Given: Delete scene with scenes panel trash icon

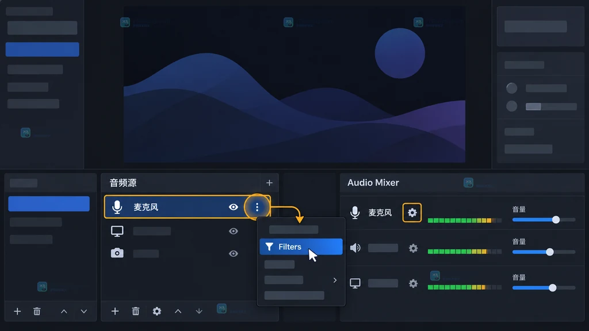Looking at the screenshot, I should pyautogui.click(x=37, y=311).
